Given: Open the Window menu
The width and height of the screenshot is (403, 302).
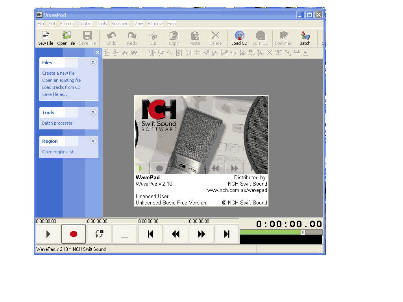Looking at the screenshot, I should [155, 24].
